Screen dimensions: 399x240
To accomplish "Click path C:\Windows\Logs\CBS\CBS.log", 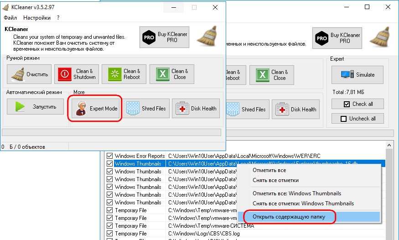I will coord(204,233).
